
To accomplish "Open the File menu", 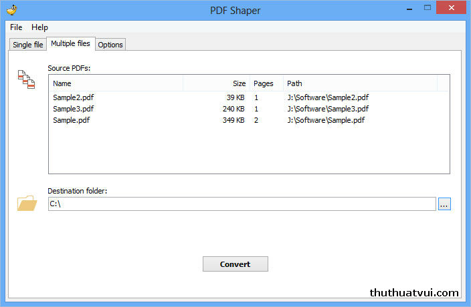I will click(16, 27).
